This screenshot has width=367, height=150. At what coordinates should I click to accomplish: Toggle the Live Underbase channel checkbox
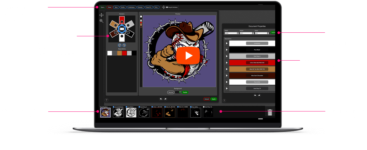pos(114,107)
